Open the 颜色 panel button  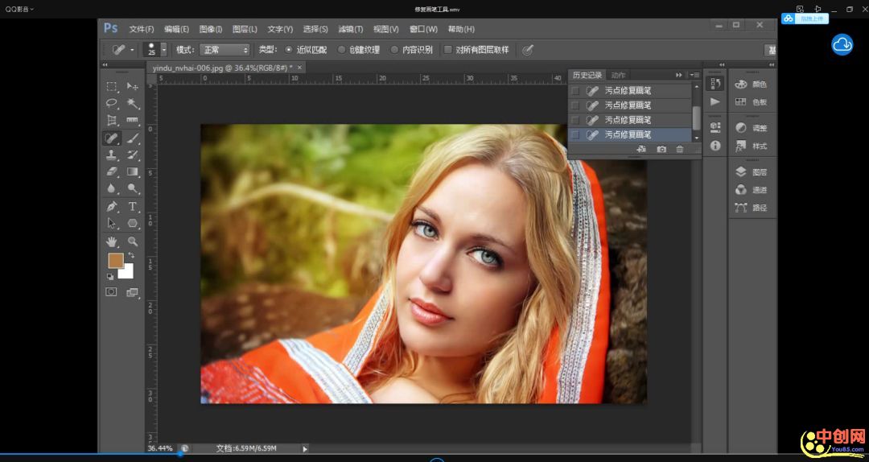pyautogui.click(x=751, y=84)
